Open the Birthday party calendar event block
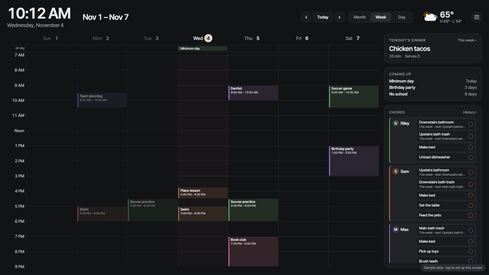 click(354, 161)
